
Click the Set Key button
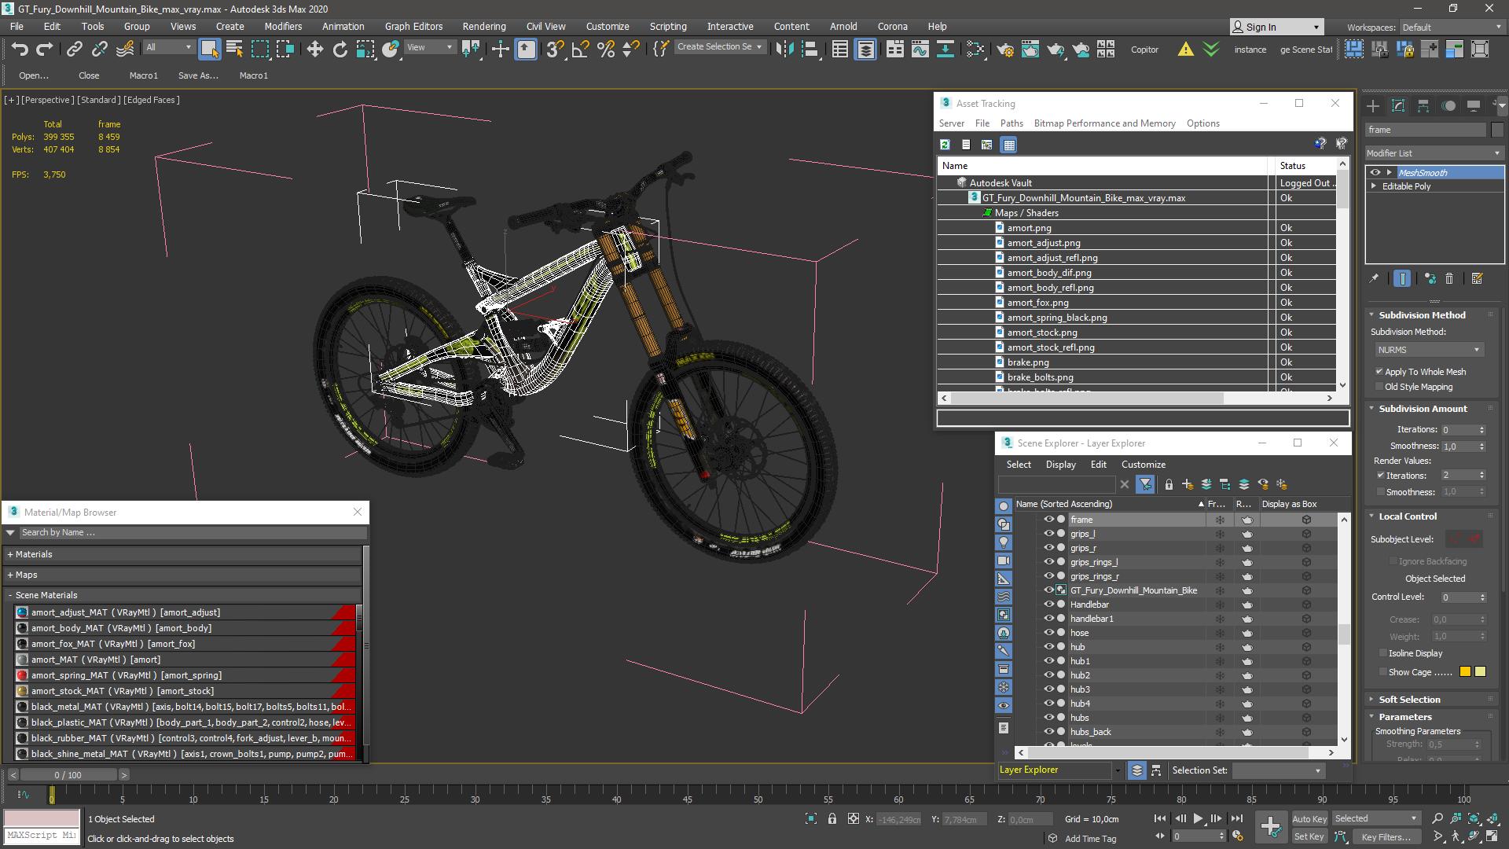pyautogui.click(x=1309, y=837)
